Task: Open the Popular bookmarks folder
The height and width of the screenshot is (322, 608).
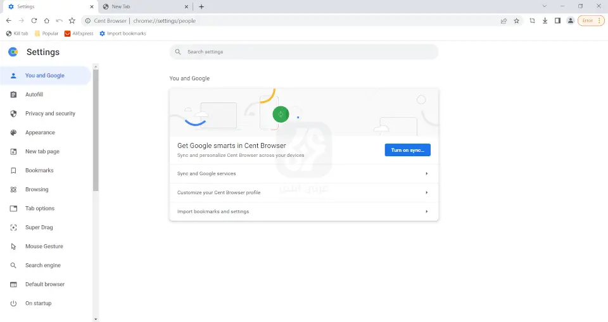Action: 46,34
